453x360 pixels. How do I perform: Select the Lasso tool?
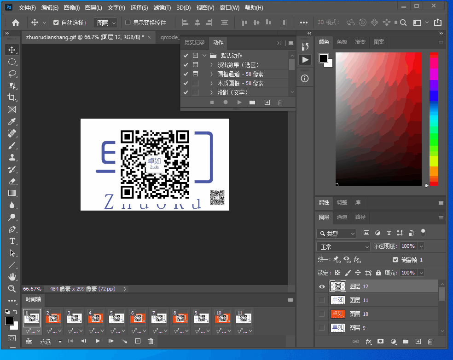click(x=12, y=74)
